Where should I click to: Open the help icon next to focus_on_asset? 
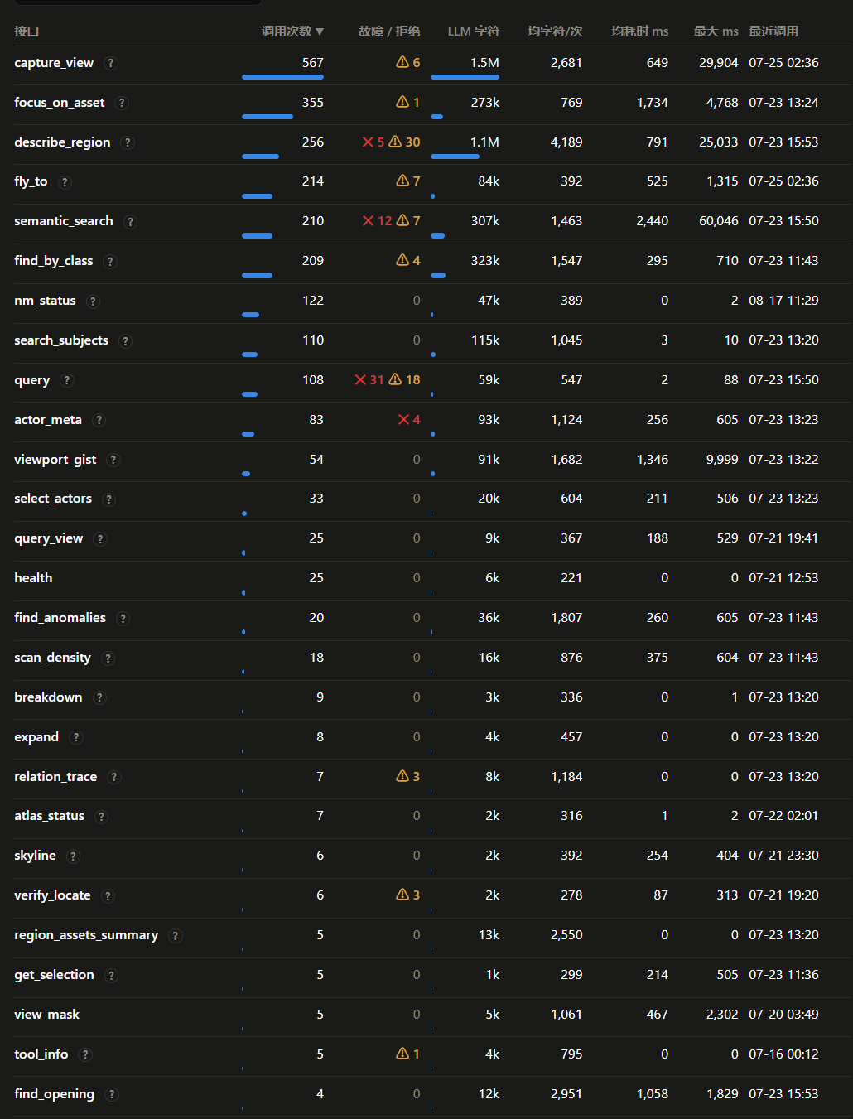click(122, 103)
